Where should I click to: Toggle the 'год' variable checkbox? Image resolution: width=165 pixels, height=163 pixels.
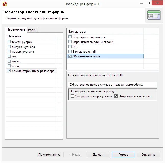pyautogui.click(x=9, y=56)
